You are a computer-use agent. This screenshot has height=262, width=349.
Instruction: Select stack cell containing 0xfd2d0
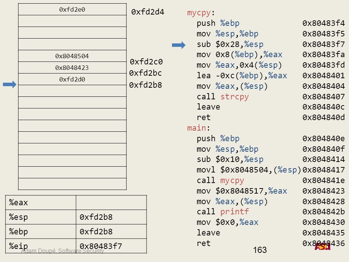(72, 79)
